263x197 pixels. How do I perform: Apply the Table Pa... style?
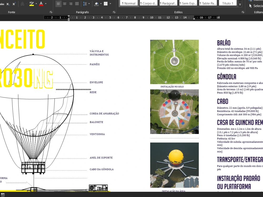tap(208, 3)
